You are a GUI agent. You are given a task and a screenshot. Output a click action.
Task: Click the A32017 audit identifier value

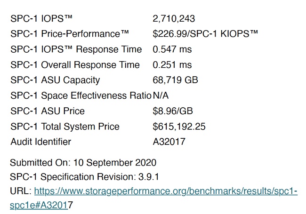pyautogui.click(x=169, y=142)
